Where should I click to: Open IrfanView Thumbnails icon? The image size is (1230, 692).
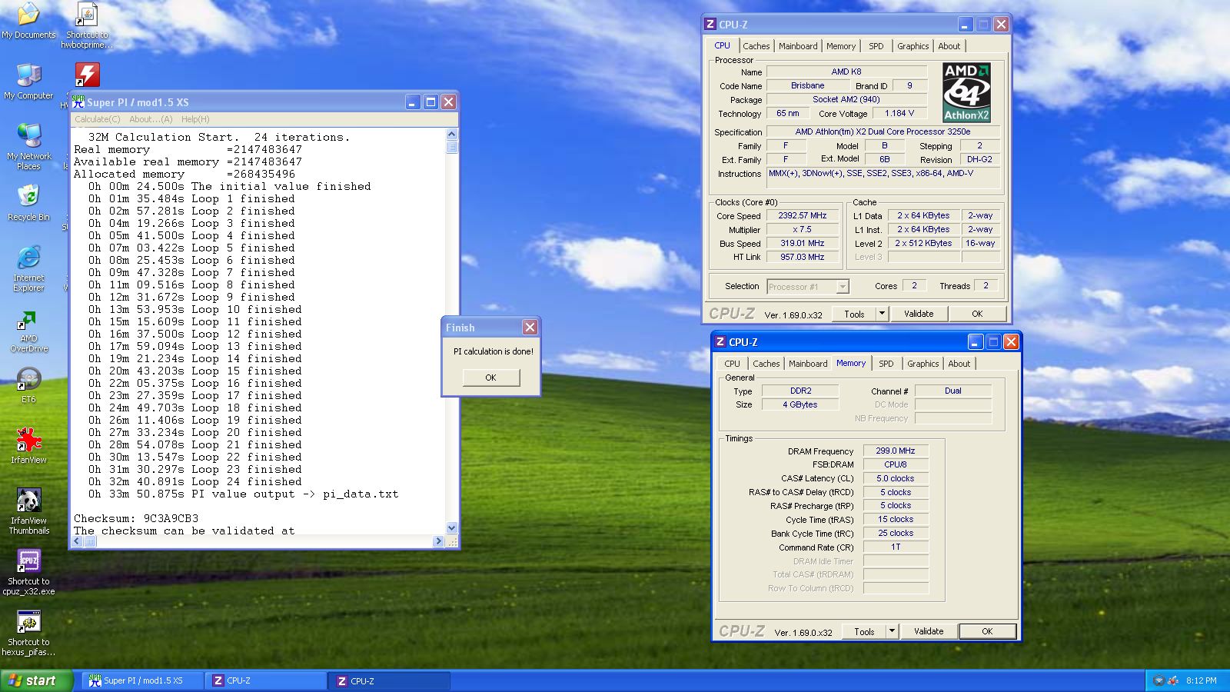click(x=28, y=511)
